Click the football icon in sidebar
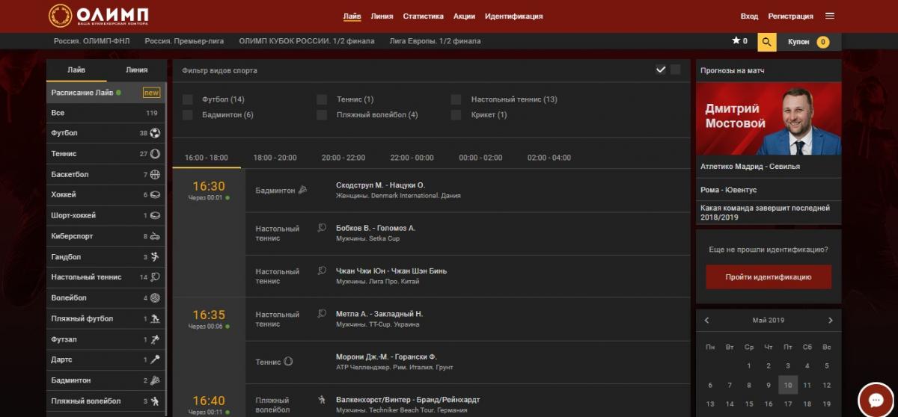This screenshot has height=417, width=898. (155, 133)
